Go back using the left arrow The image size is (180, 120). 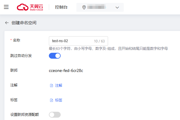[x=7, y=22]
